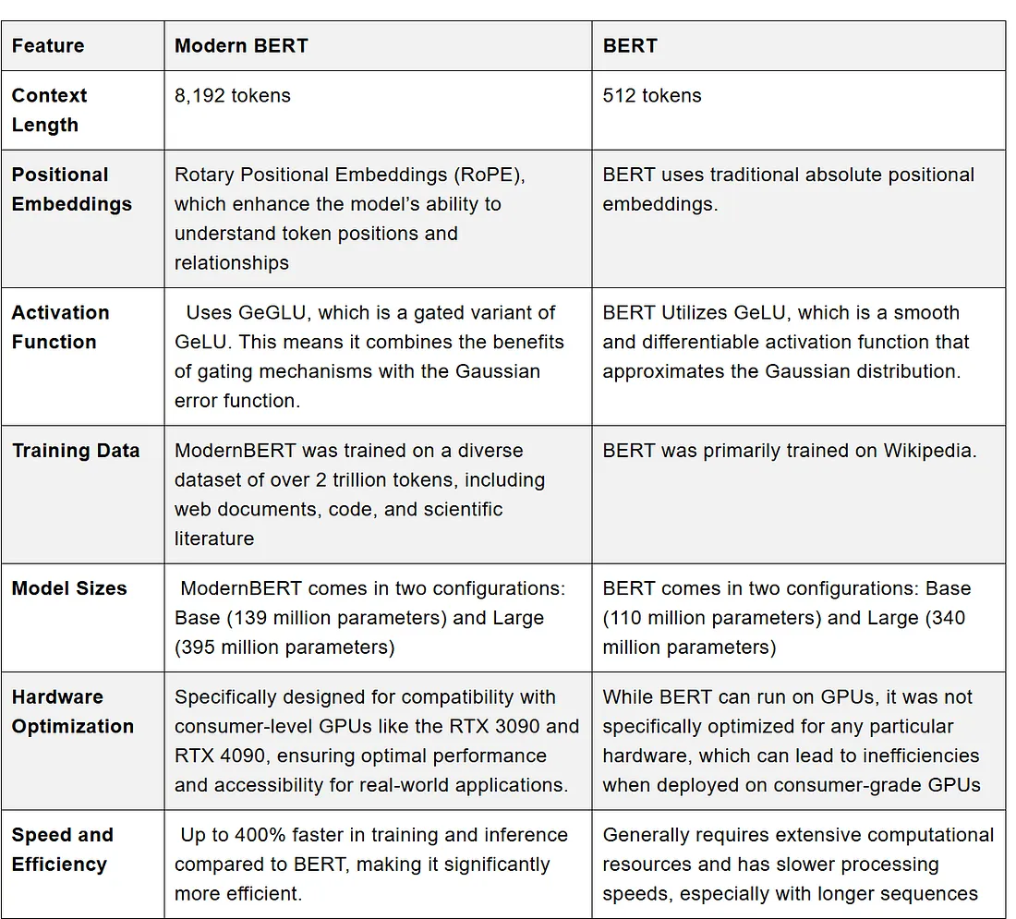The height and width of the screenshot is (919, 1016).
Task: Click the trained on Wikipedia cell
Action: coord(798,495)
